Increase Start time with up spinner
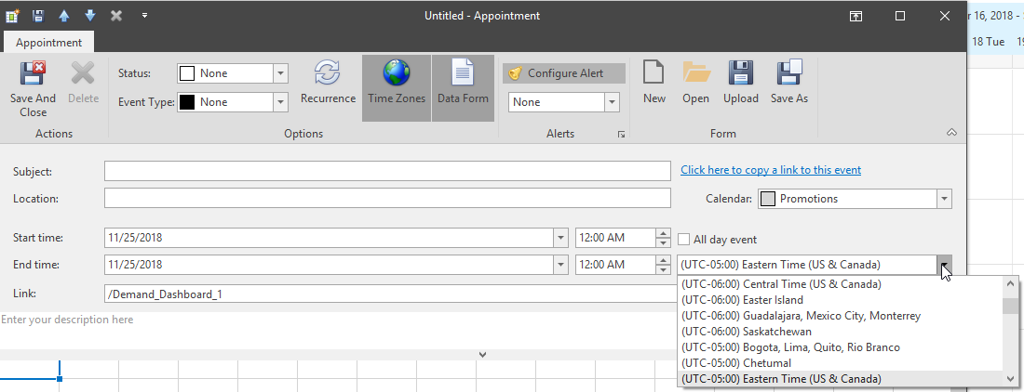The height and width of the screenshot is (392, 1024). [x=664, y=234]
